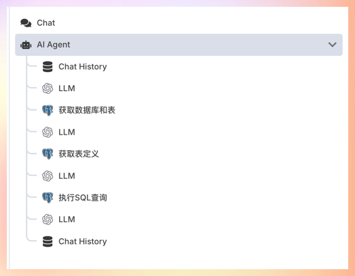Open the 获取表定义 step
Screen dimensions: 355x276
(79, 154)
